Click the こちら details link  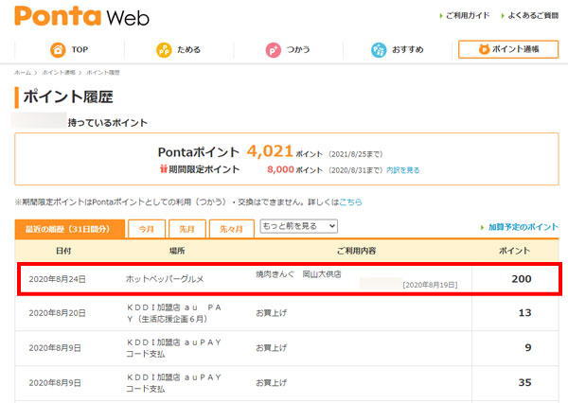pos(351,201)
